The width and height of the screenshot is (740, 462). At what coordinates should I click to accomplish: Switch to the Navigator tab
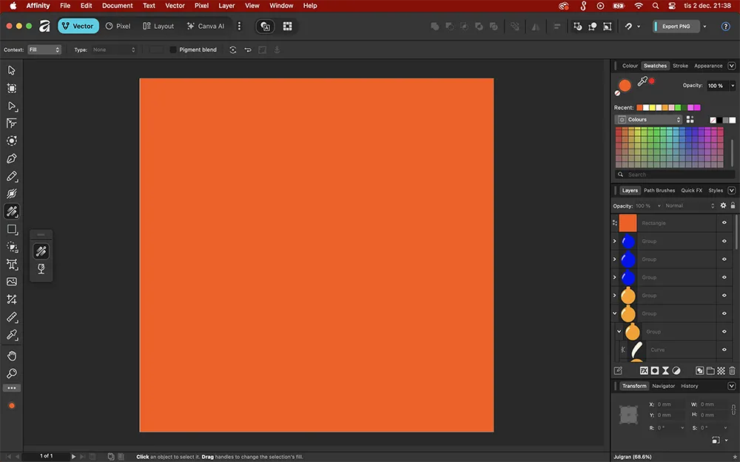tap(664, 386)
